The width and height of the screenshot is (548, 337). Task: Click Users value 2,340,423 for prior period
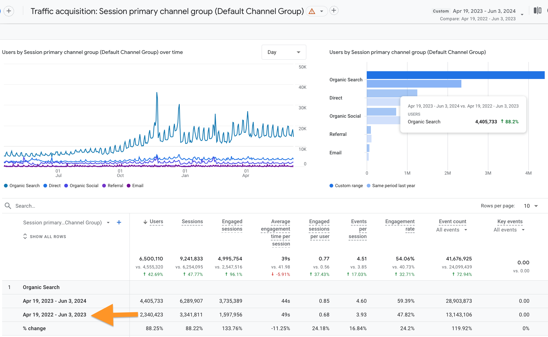click(152, 315)
